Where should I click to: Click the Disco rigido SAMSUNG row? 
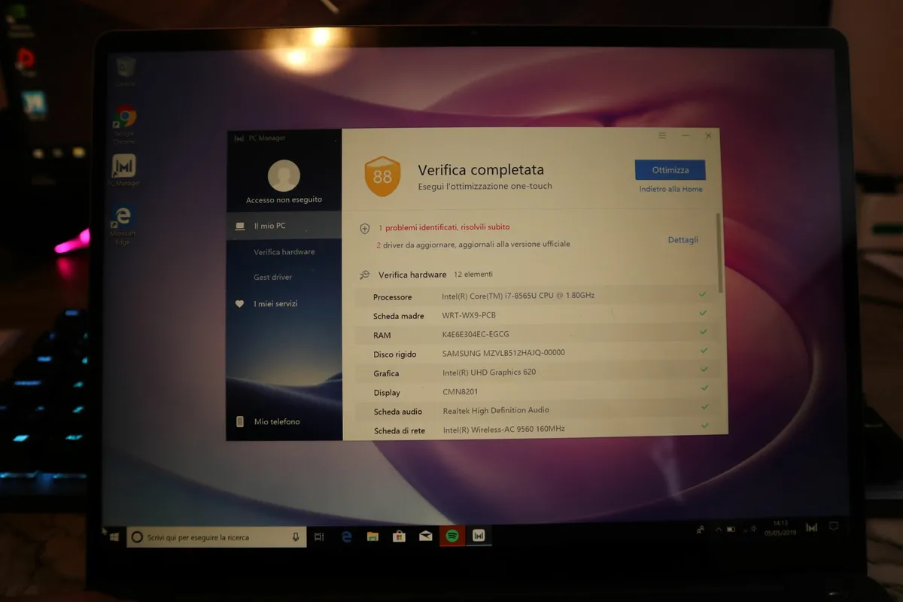pyautogui.click(x=537, y=354)
